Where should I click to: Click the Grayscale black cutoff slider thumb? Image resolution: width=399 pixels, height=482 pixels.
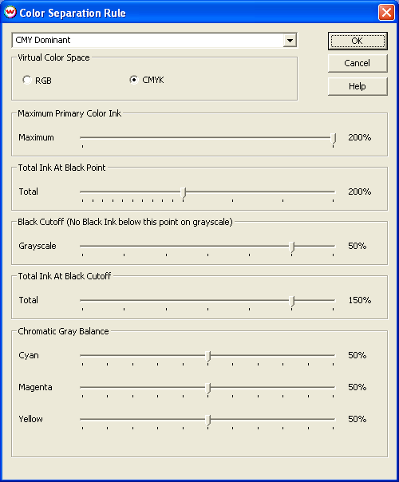(292, 247)
